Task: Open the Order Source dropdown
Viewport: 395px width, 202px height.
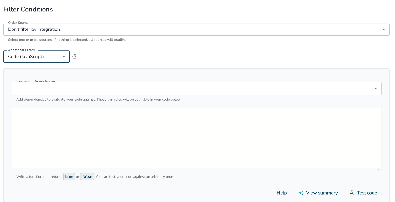Action: [x=196, y=29]
